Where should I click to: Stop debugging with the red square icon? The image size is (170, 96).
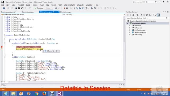click(64, 8)
